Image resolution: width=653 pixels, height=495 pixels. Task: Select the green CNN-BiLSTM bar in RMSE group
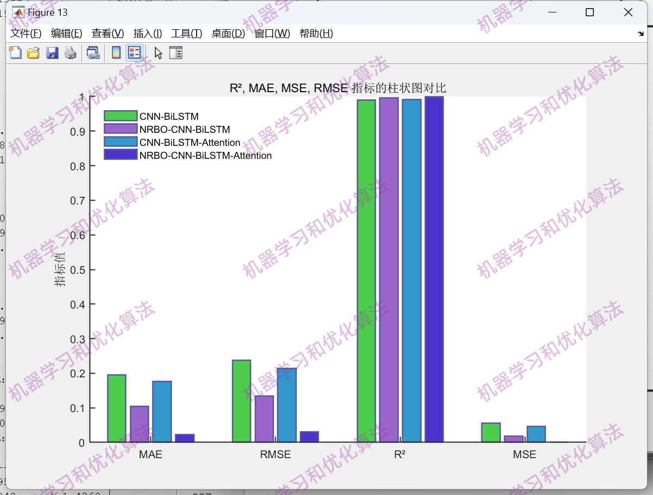click(x=242, y=401)
